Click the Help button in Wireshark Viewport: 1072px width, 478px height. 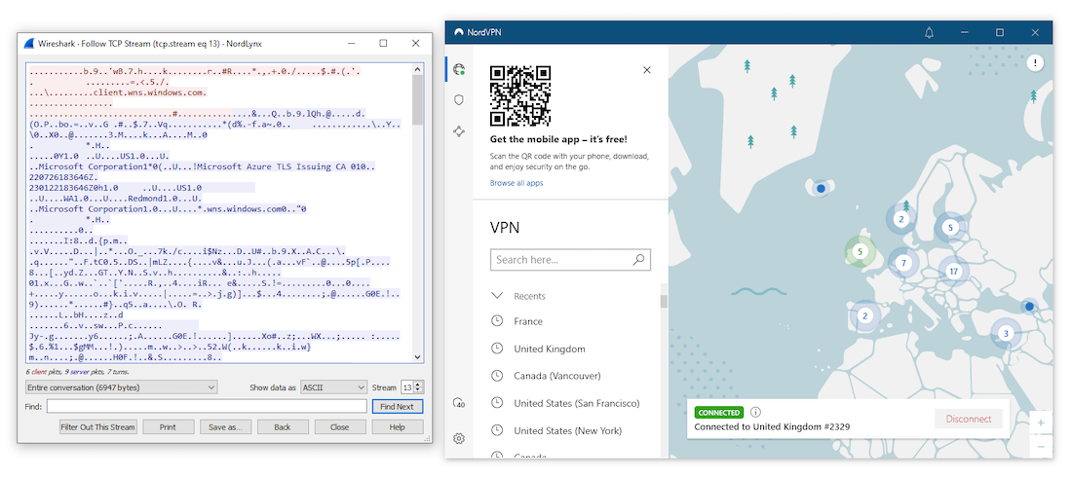point(398,426)
